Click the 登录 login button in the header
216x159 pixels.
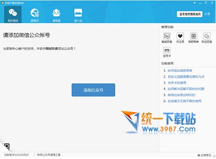pyautogui.click(x=190, y=14)
